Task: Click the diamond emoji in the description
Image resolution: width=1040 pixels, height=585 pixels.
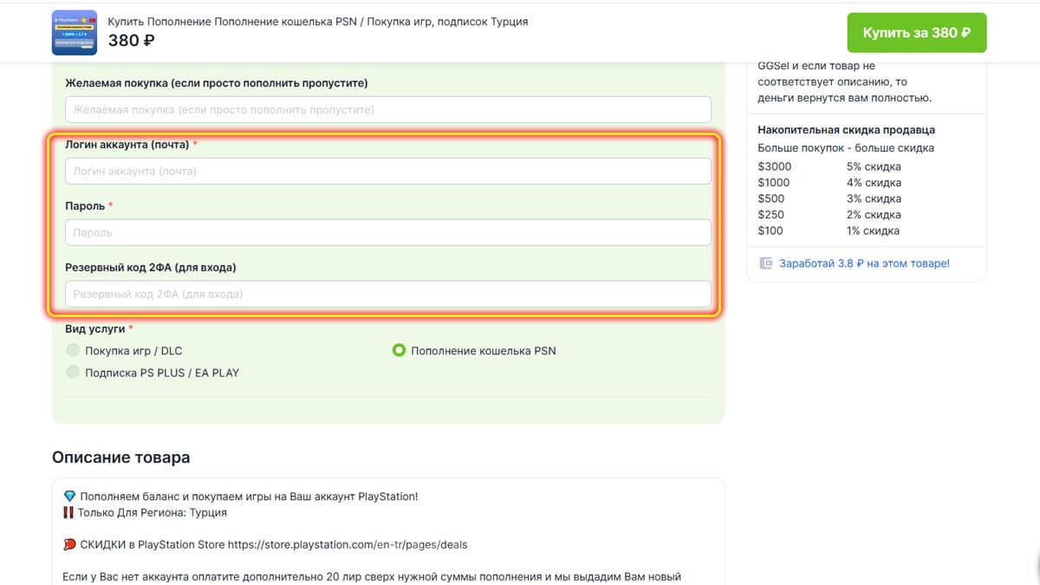Action: pos(70,497)
